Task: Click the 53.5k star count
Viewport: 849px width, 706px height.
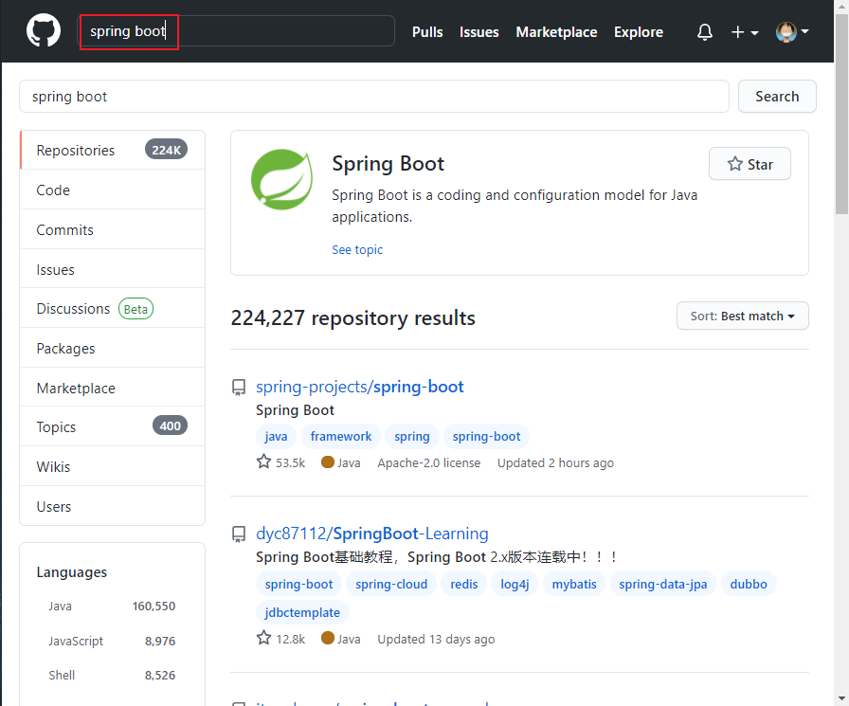Action: click(x=290, y=462)
